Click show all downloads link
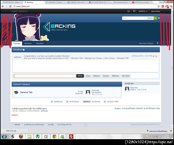Viewport: 174px width, 145px height. point(158,131)
